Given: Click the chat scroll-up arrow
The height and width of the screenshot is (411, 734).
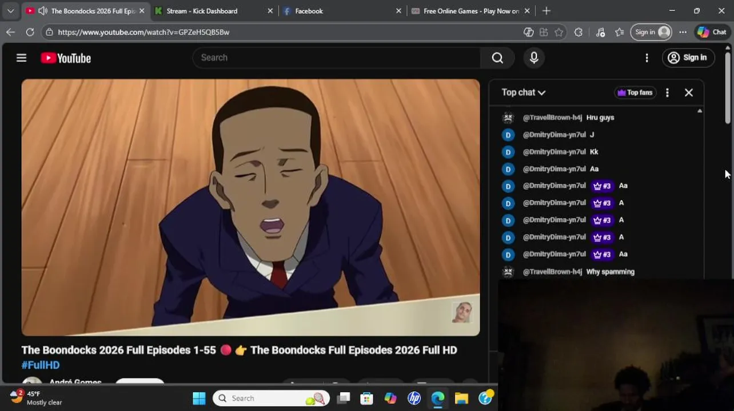Looking at the screenshot, I should 700,111.
